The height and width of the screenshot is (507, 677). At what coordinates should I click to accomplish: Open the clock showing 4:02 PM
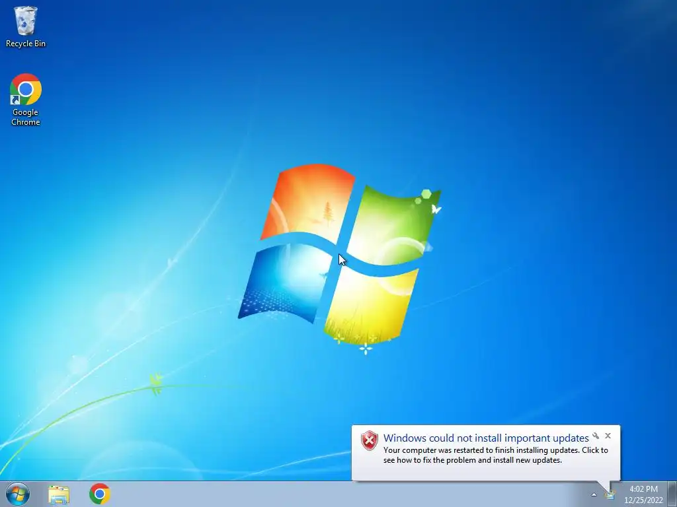643,494
